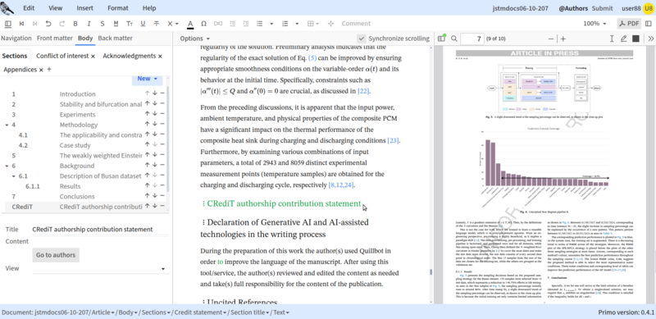Move Methodology section down
Viewport: 656px width, 319px height.
pos(154,124)
